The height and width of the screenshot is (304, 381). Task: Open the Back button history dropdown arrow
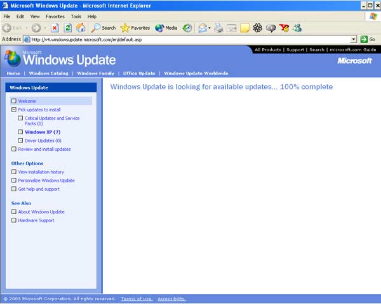pyautogui.click(x=27, y=28)
